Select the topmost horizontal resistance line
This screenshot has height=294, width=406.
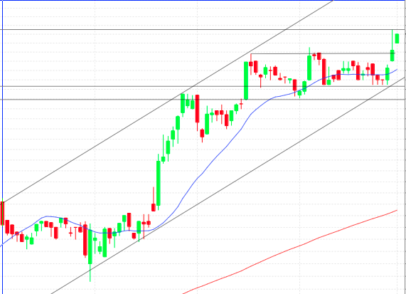point(203,30)
